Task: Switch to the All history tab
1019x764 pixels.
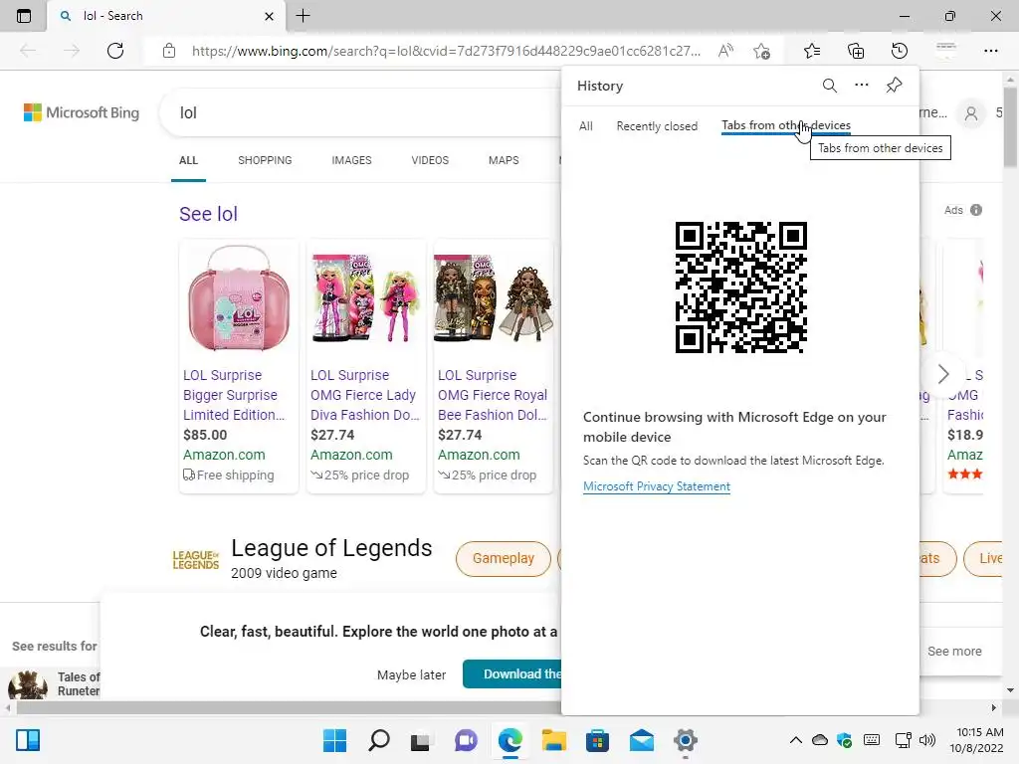Action: [x=585, y=126]
